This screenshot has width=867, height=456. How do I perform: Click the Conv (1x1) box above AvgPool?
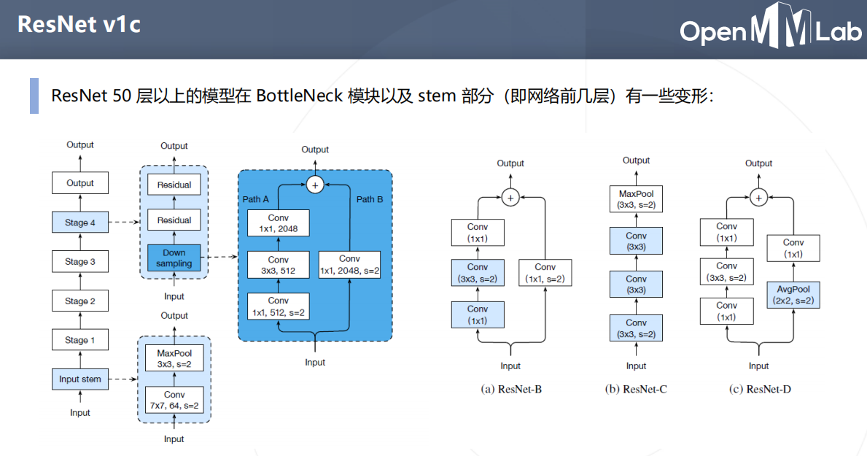[x=793, y=248]
